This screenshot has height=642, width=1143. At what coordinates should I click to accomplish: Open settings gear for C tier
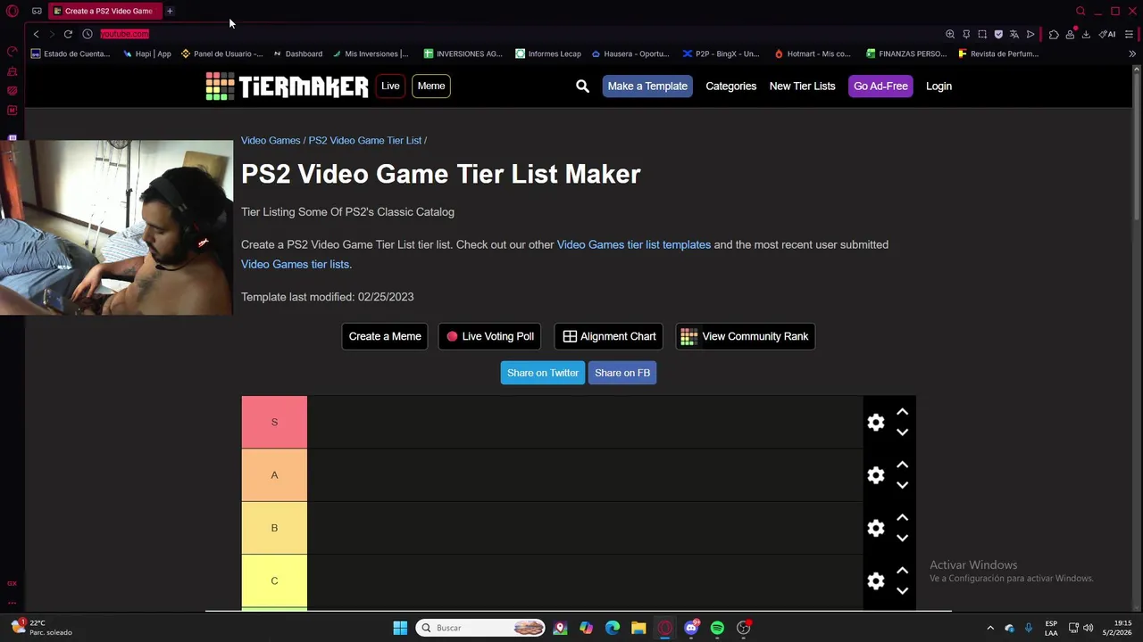(x=876, y=581)
